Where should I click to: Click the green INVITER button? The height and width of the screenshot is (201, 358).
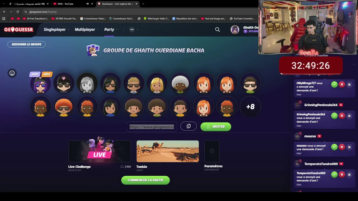[x=216, y=127]
